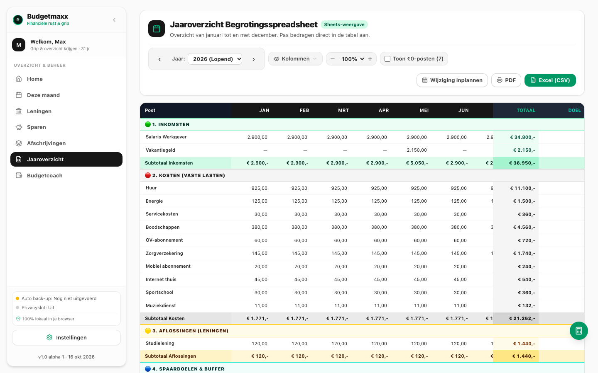Image resolution: width=598 pixels, height=373 pixels.
Task: Click the Budgetcoach wallet icon
Action: pyautogui.click(x=19, y=176)
